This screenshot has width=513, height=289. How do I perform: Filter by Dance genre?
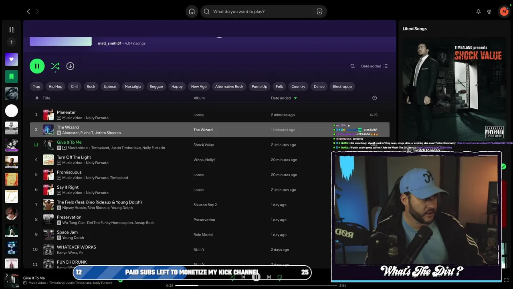point(319,86)
